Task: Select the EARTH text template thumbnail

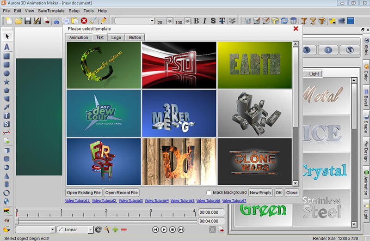Action: (x=255, y=65)
